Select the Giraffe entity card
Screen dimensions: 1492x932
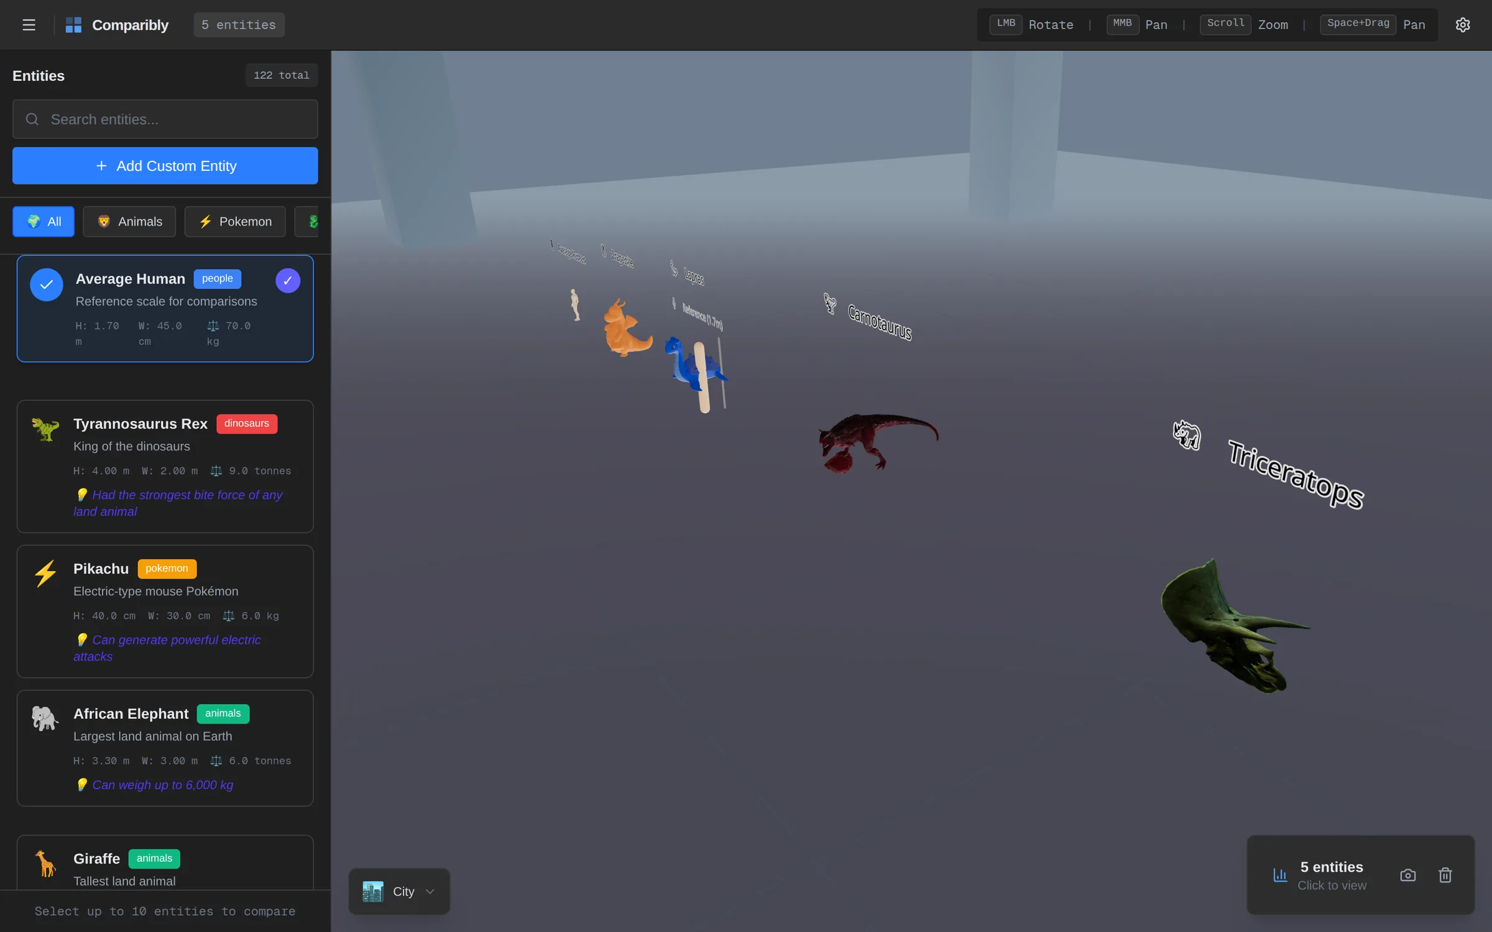165,862
